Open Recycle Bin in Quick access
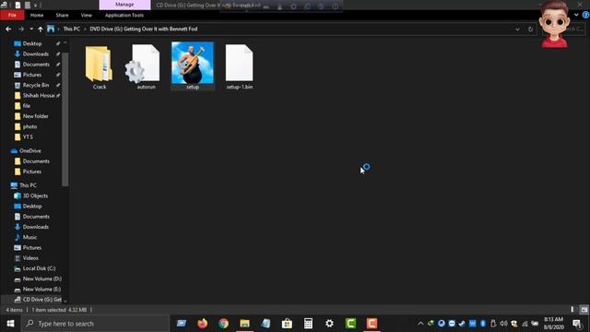The width and height of the screenshot is (590, 332). pyautogui.click(x=35, y=85)
